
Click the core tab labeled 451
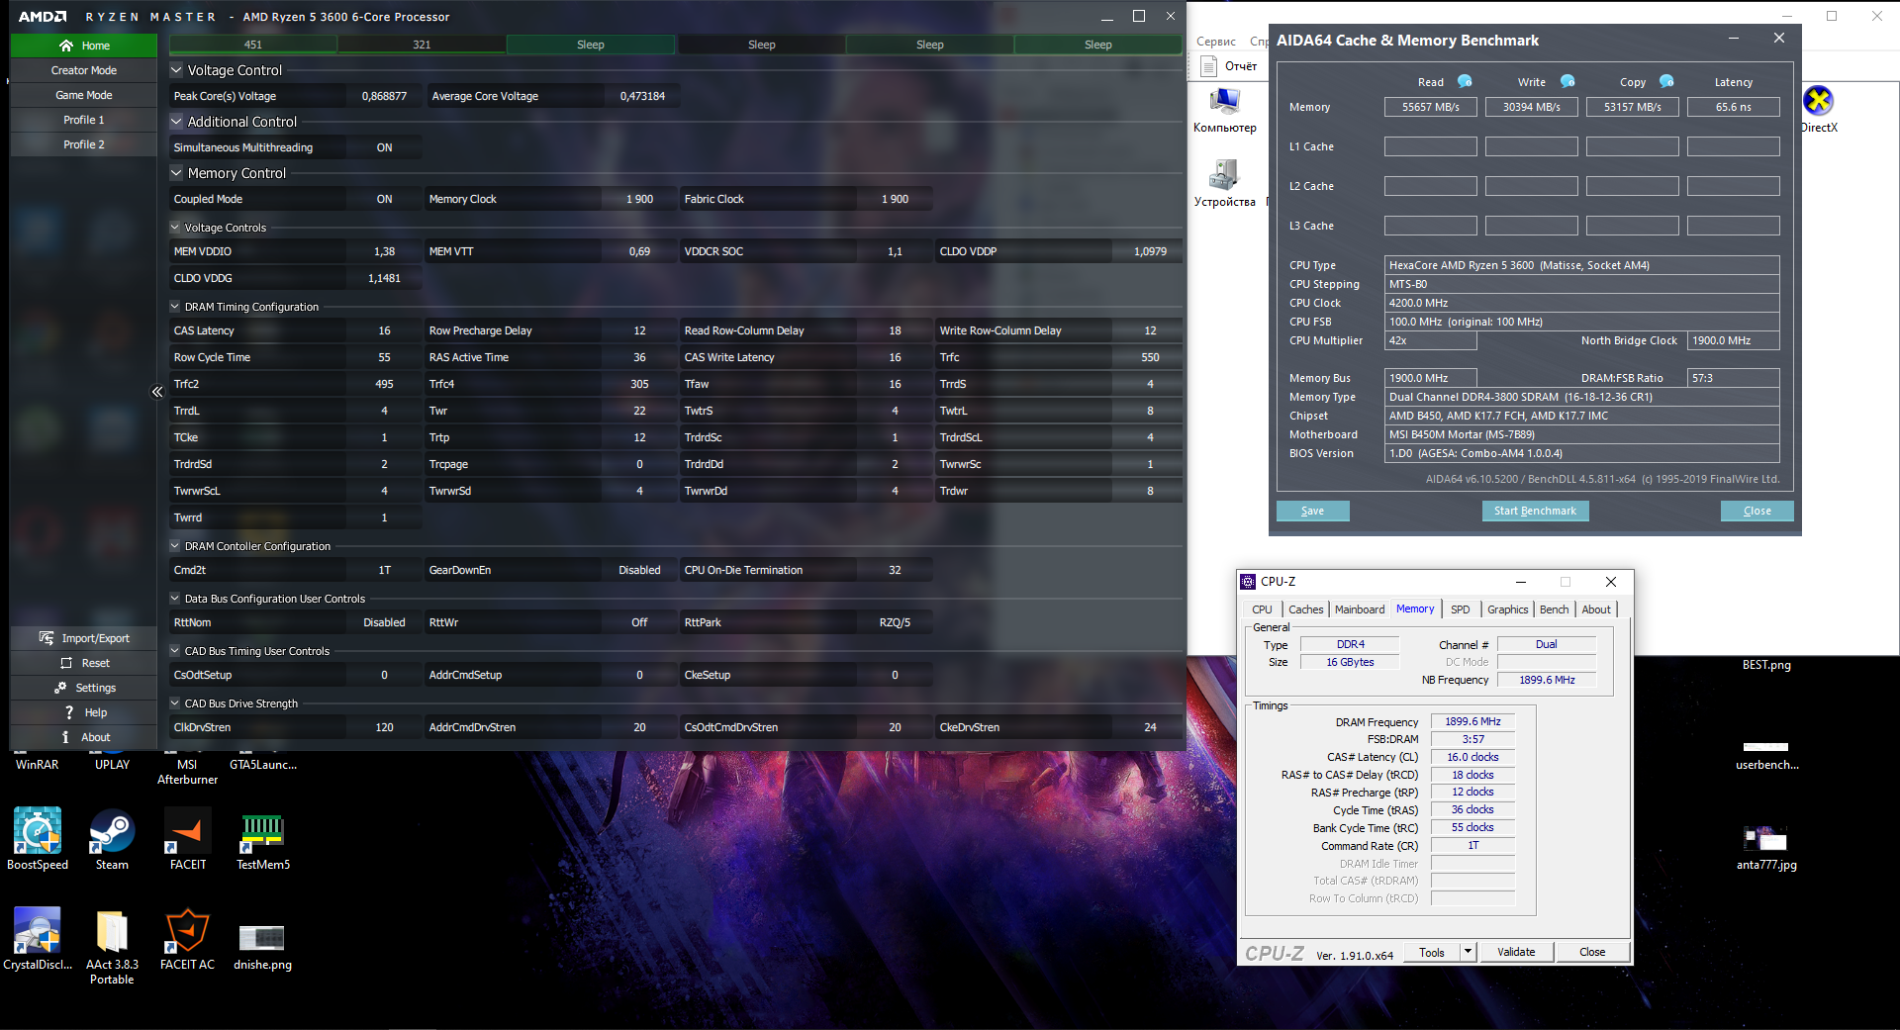coord(253,45)
